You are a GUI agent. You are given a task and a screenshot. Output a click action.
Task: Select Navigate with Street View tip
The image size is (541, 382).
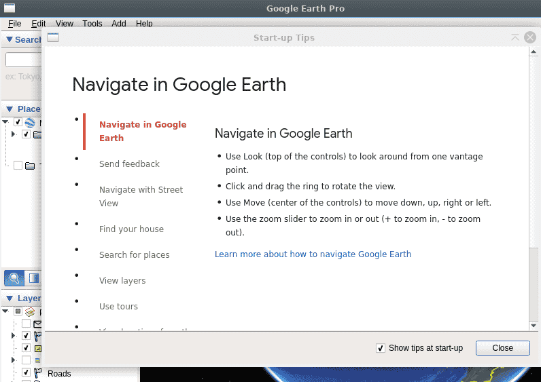coord(141,196)
